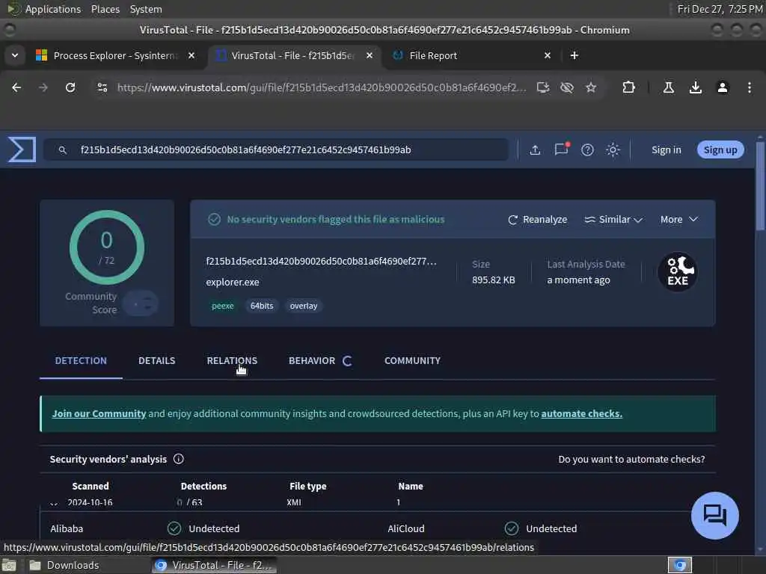Click the VirusTotal sigma logo
Viewport: 766px width, 574px height.
tap(22, 149)
